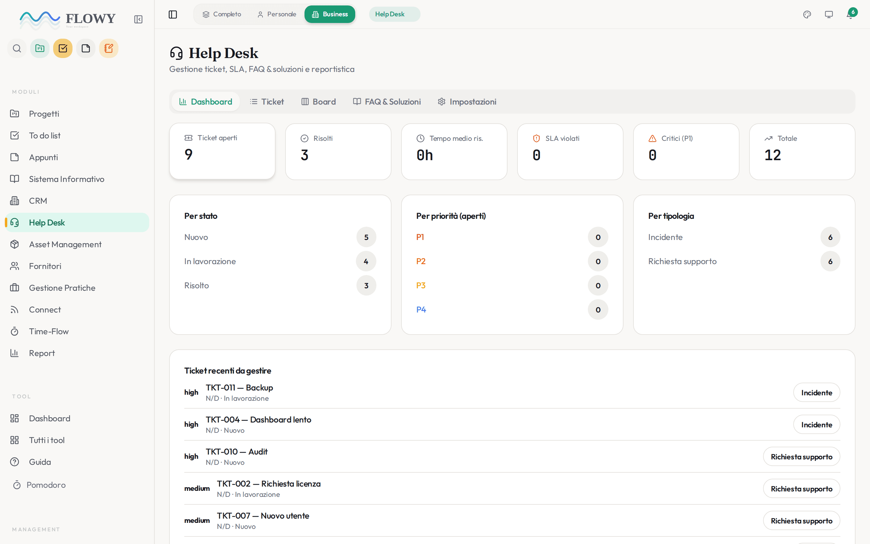Start the Pomodoro timer entry
Screen dimensions: 870x544
tap(77, 485)
